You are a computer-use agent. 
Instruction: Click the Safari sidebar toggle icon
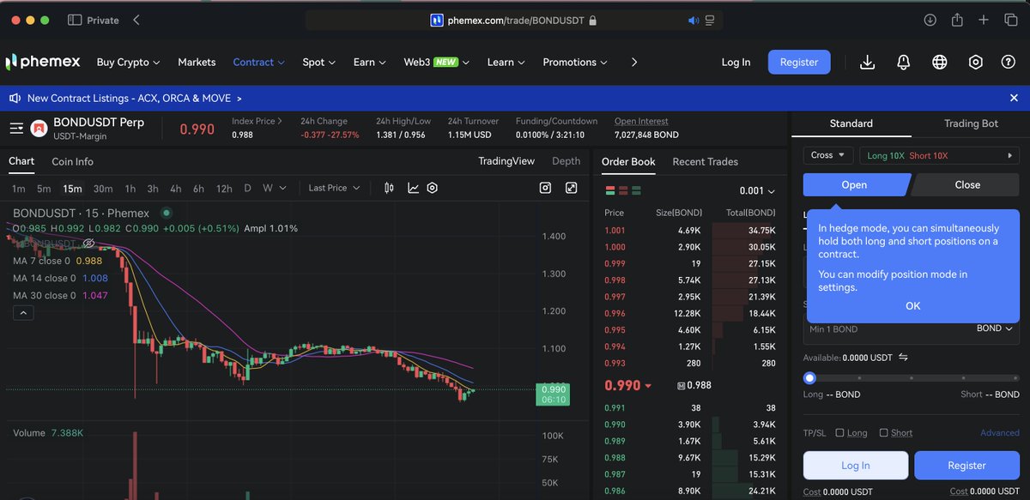coord(75,20)
